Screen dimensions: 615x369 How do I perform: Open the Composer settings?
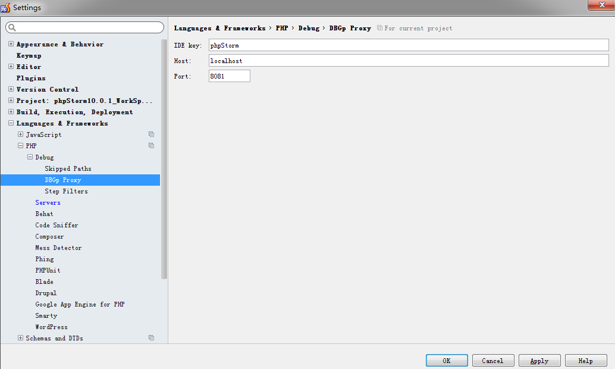point(49,236)
